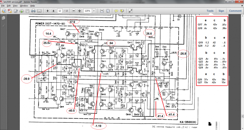The width and height of the screenshot is (244, 130).
Task: Print the document with the printer icon
Action: coord(33,11)
